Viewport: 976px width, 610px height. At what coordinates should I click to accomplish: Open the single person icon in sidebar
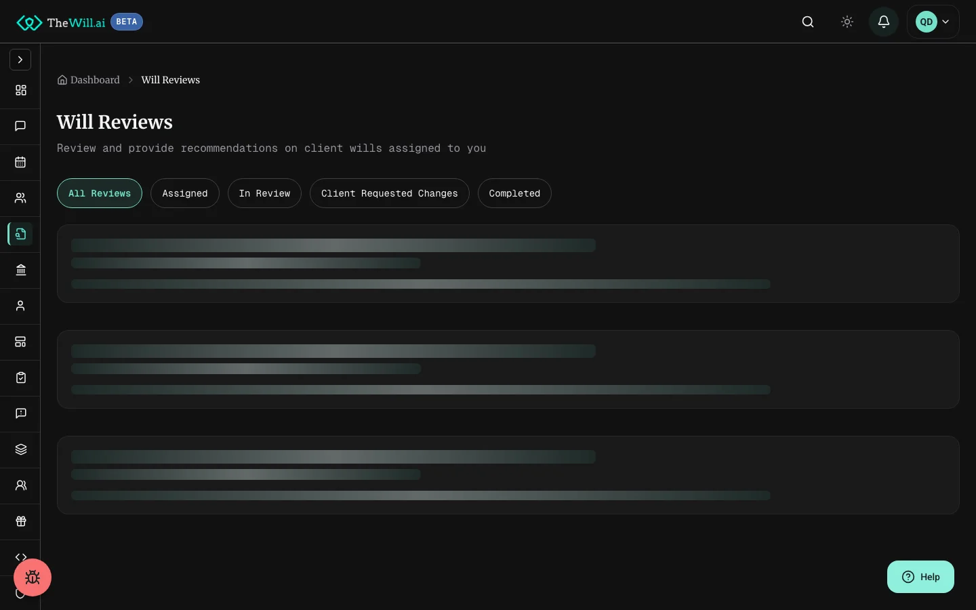20,306
